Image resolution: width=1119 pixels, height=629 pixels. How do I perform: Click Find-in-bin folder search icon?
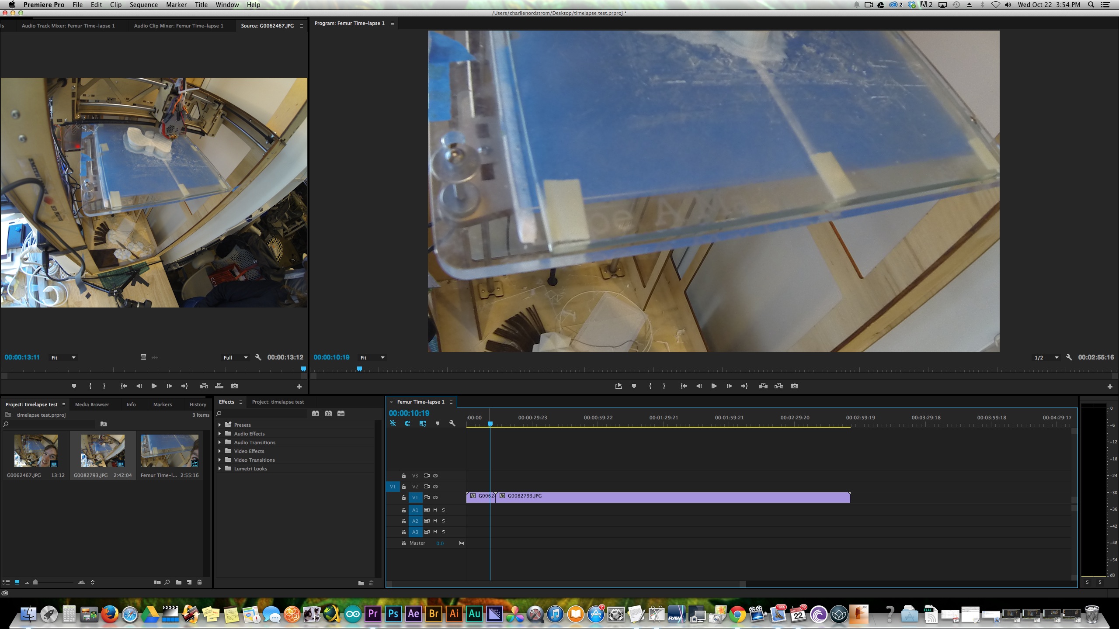pos(104,424)
